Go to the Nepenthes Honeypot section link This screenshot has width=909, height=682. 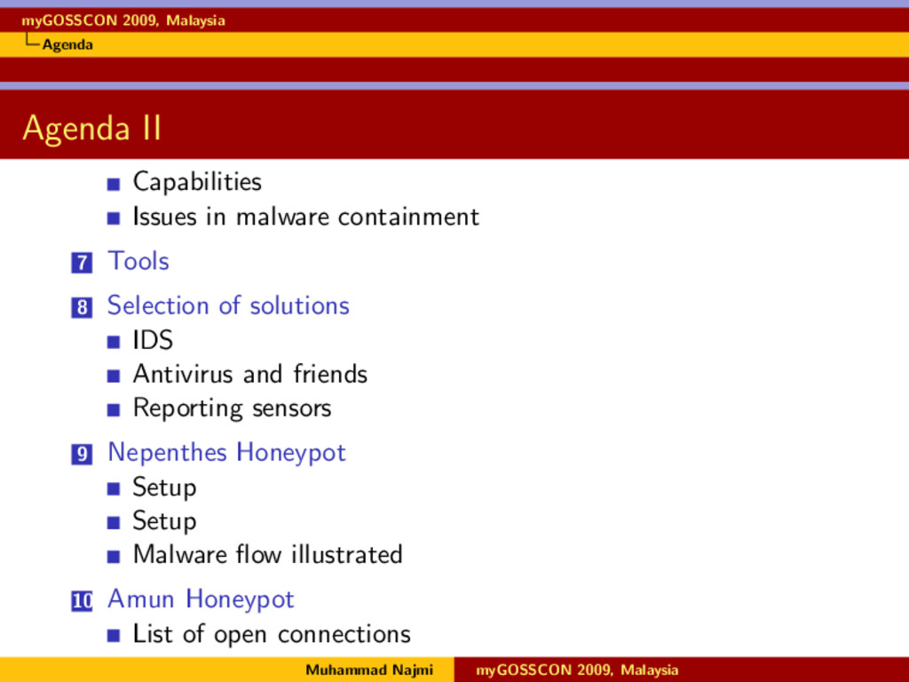[226, 453]
